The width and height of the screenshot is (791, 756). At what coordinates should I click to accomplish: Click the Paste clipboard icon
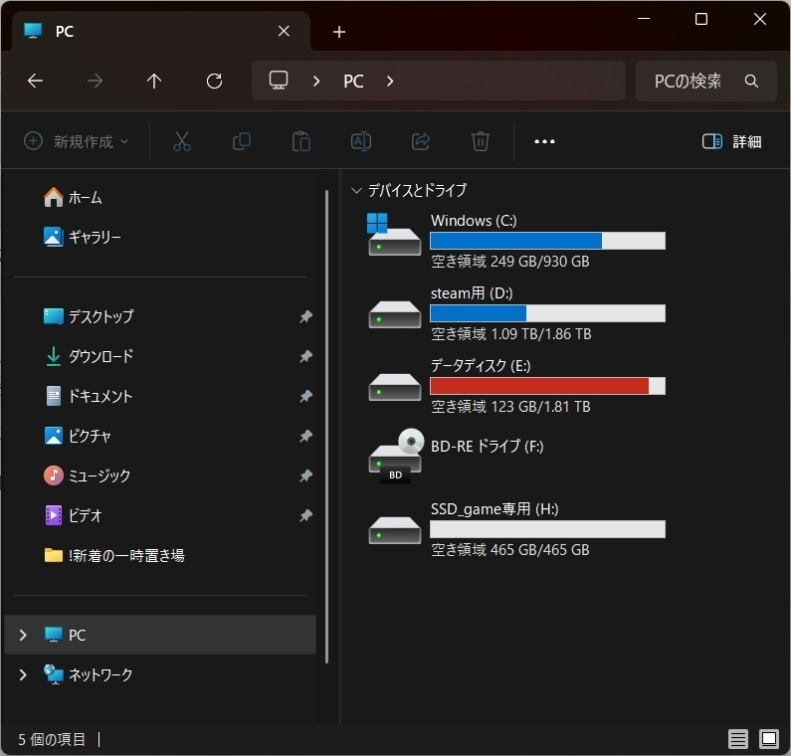coord(300,141)
